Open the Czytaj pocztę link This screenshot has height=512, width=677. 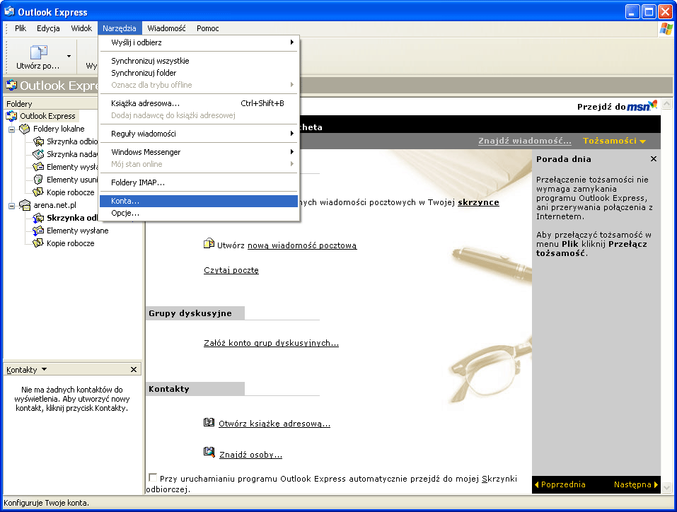click(231, 270)
